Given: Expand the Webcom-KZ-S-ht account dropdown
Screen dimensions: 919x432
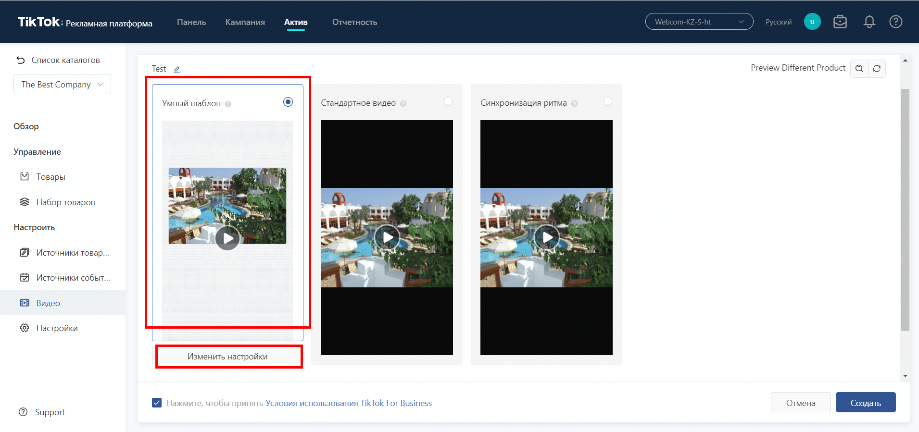Looking at the screenshot, I should (699, 22).
